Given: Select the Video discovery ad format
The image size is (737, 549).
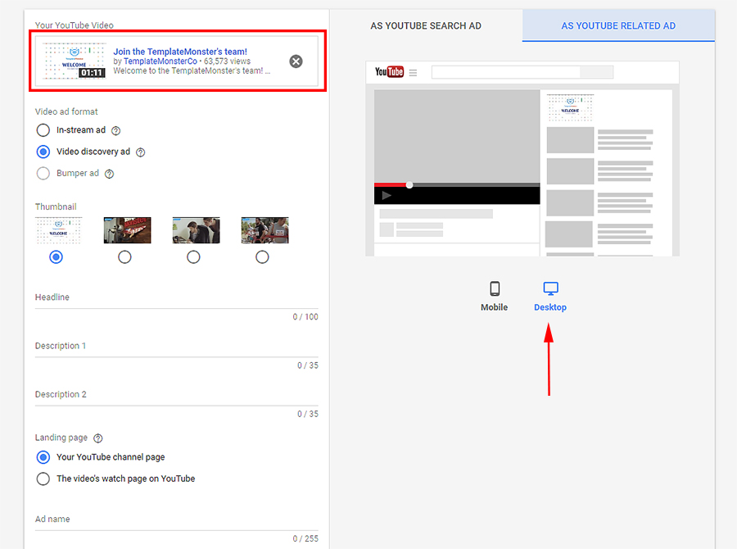Looking at the screenshot, I should tap(43, 152).
